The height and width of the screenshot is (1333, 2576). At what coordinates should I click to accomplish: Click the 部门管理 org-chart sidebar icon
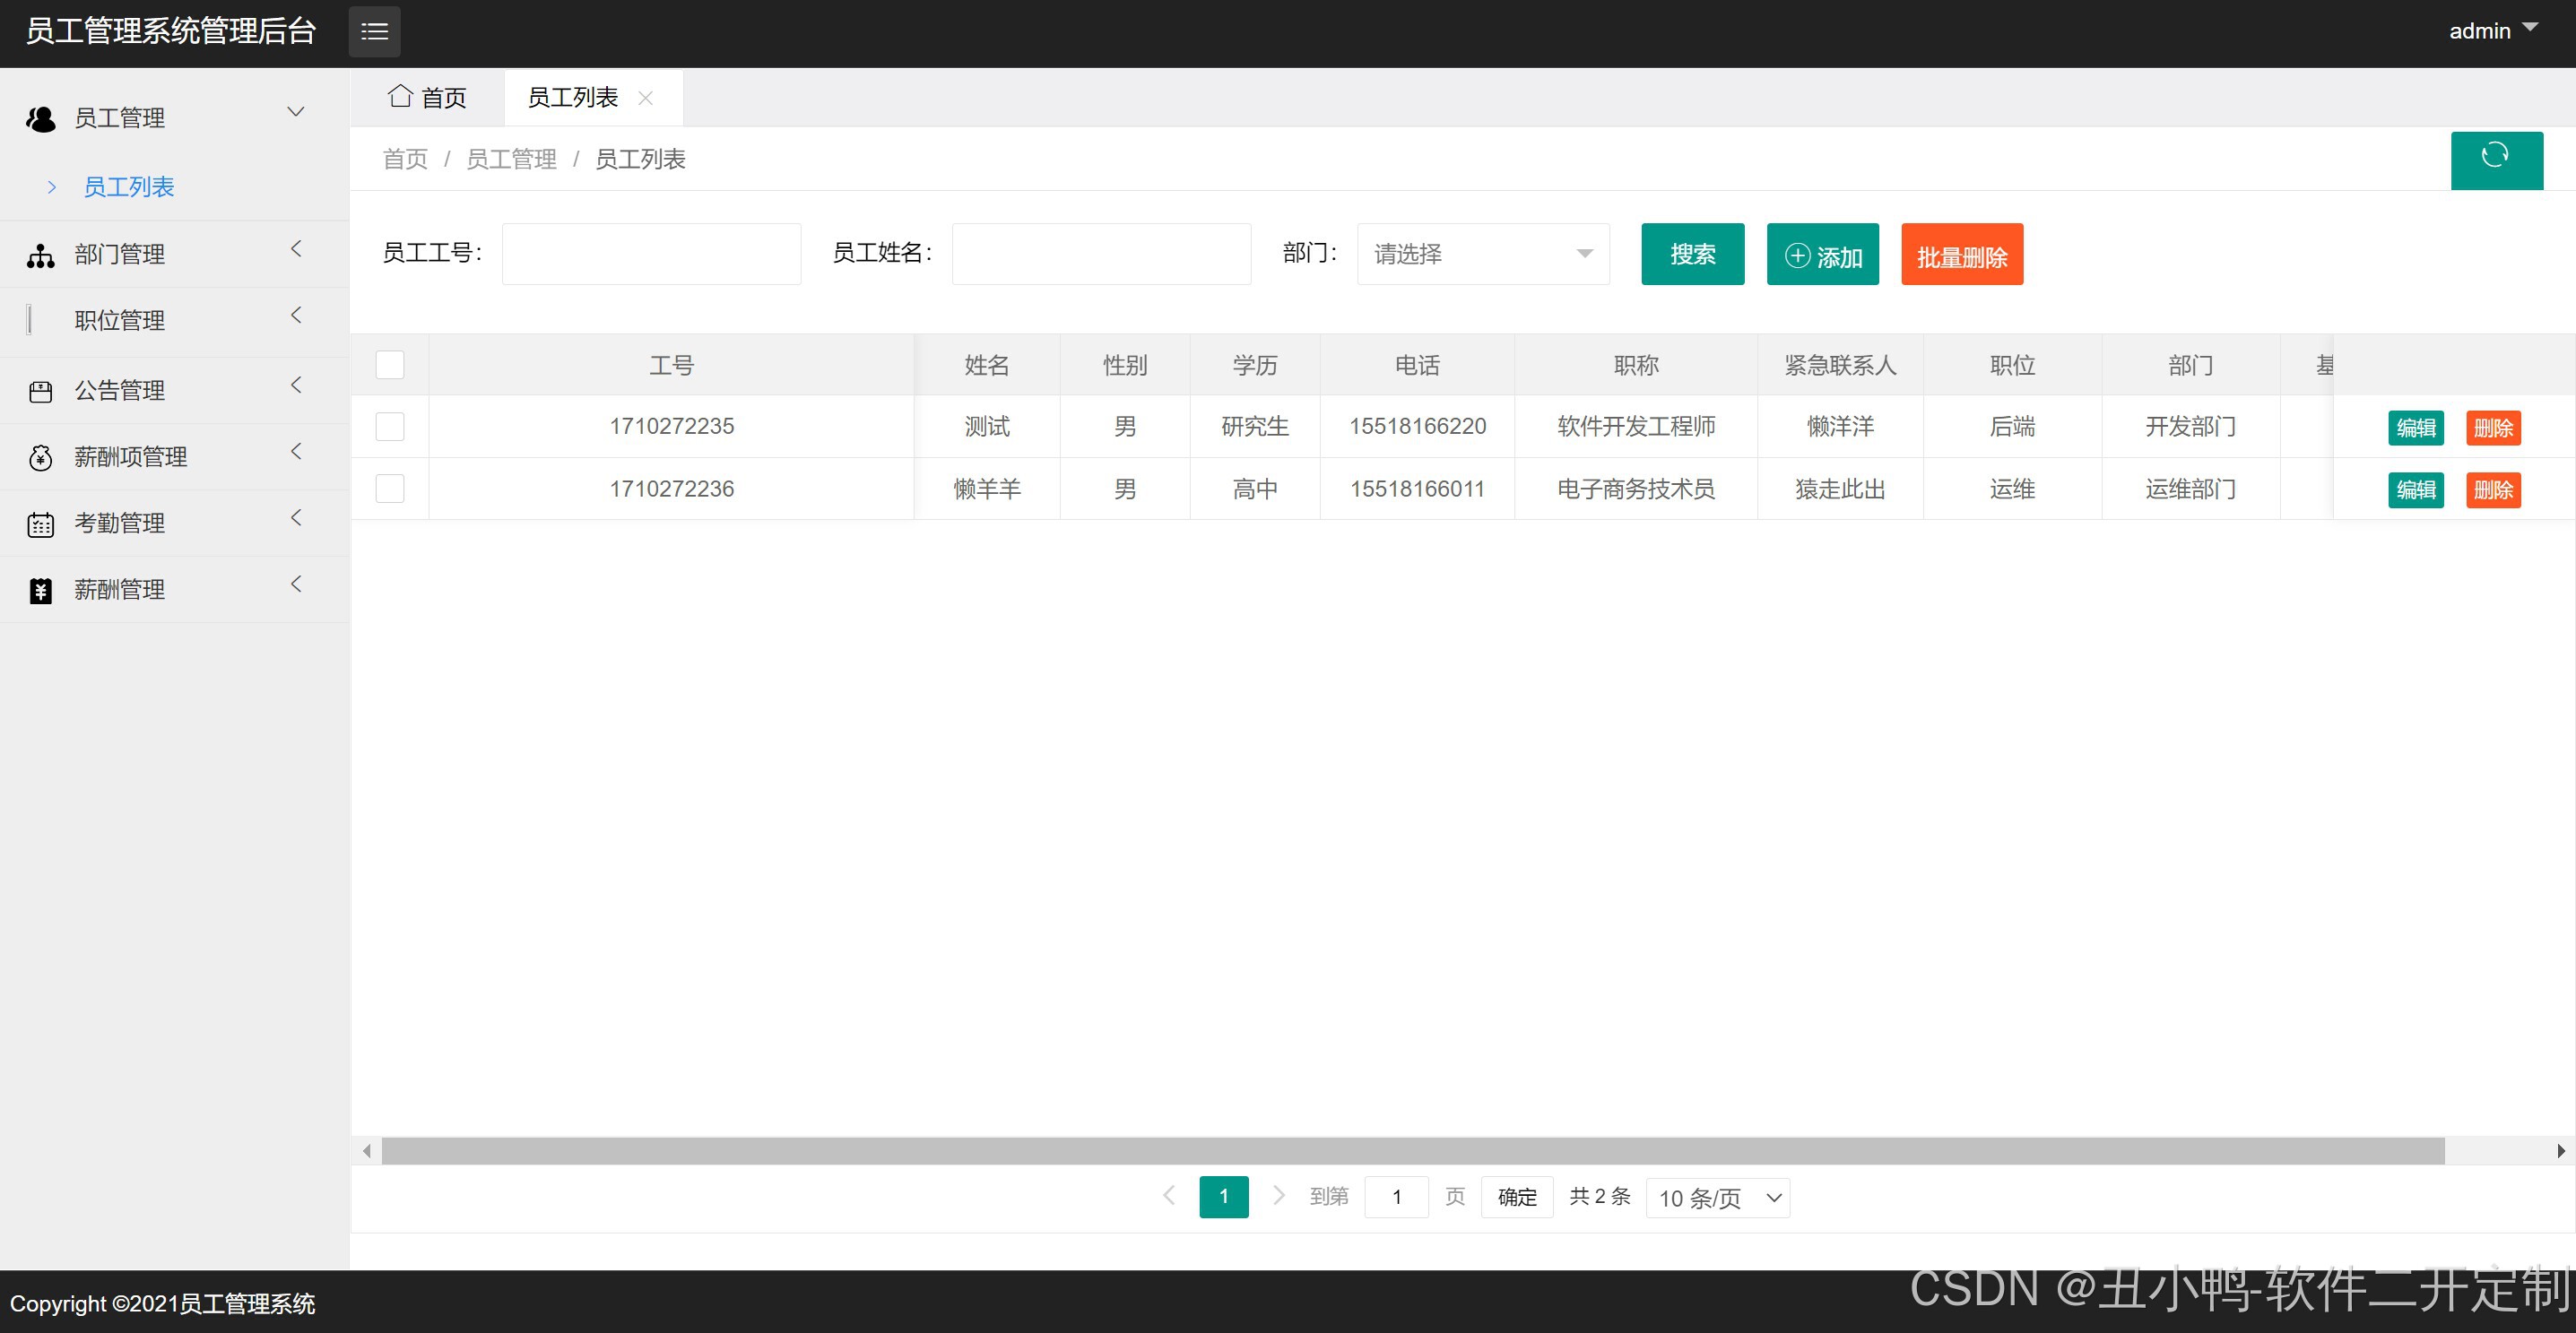41,256
